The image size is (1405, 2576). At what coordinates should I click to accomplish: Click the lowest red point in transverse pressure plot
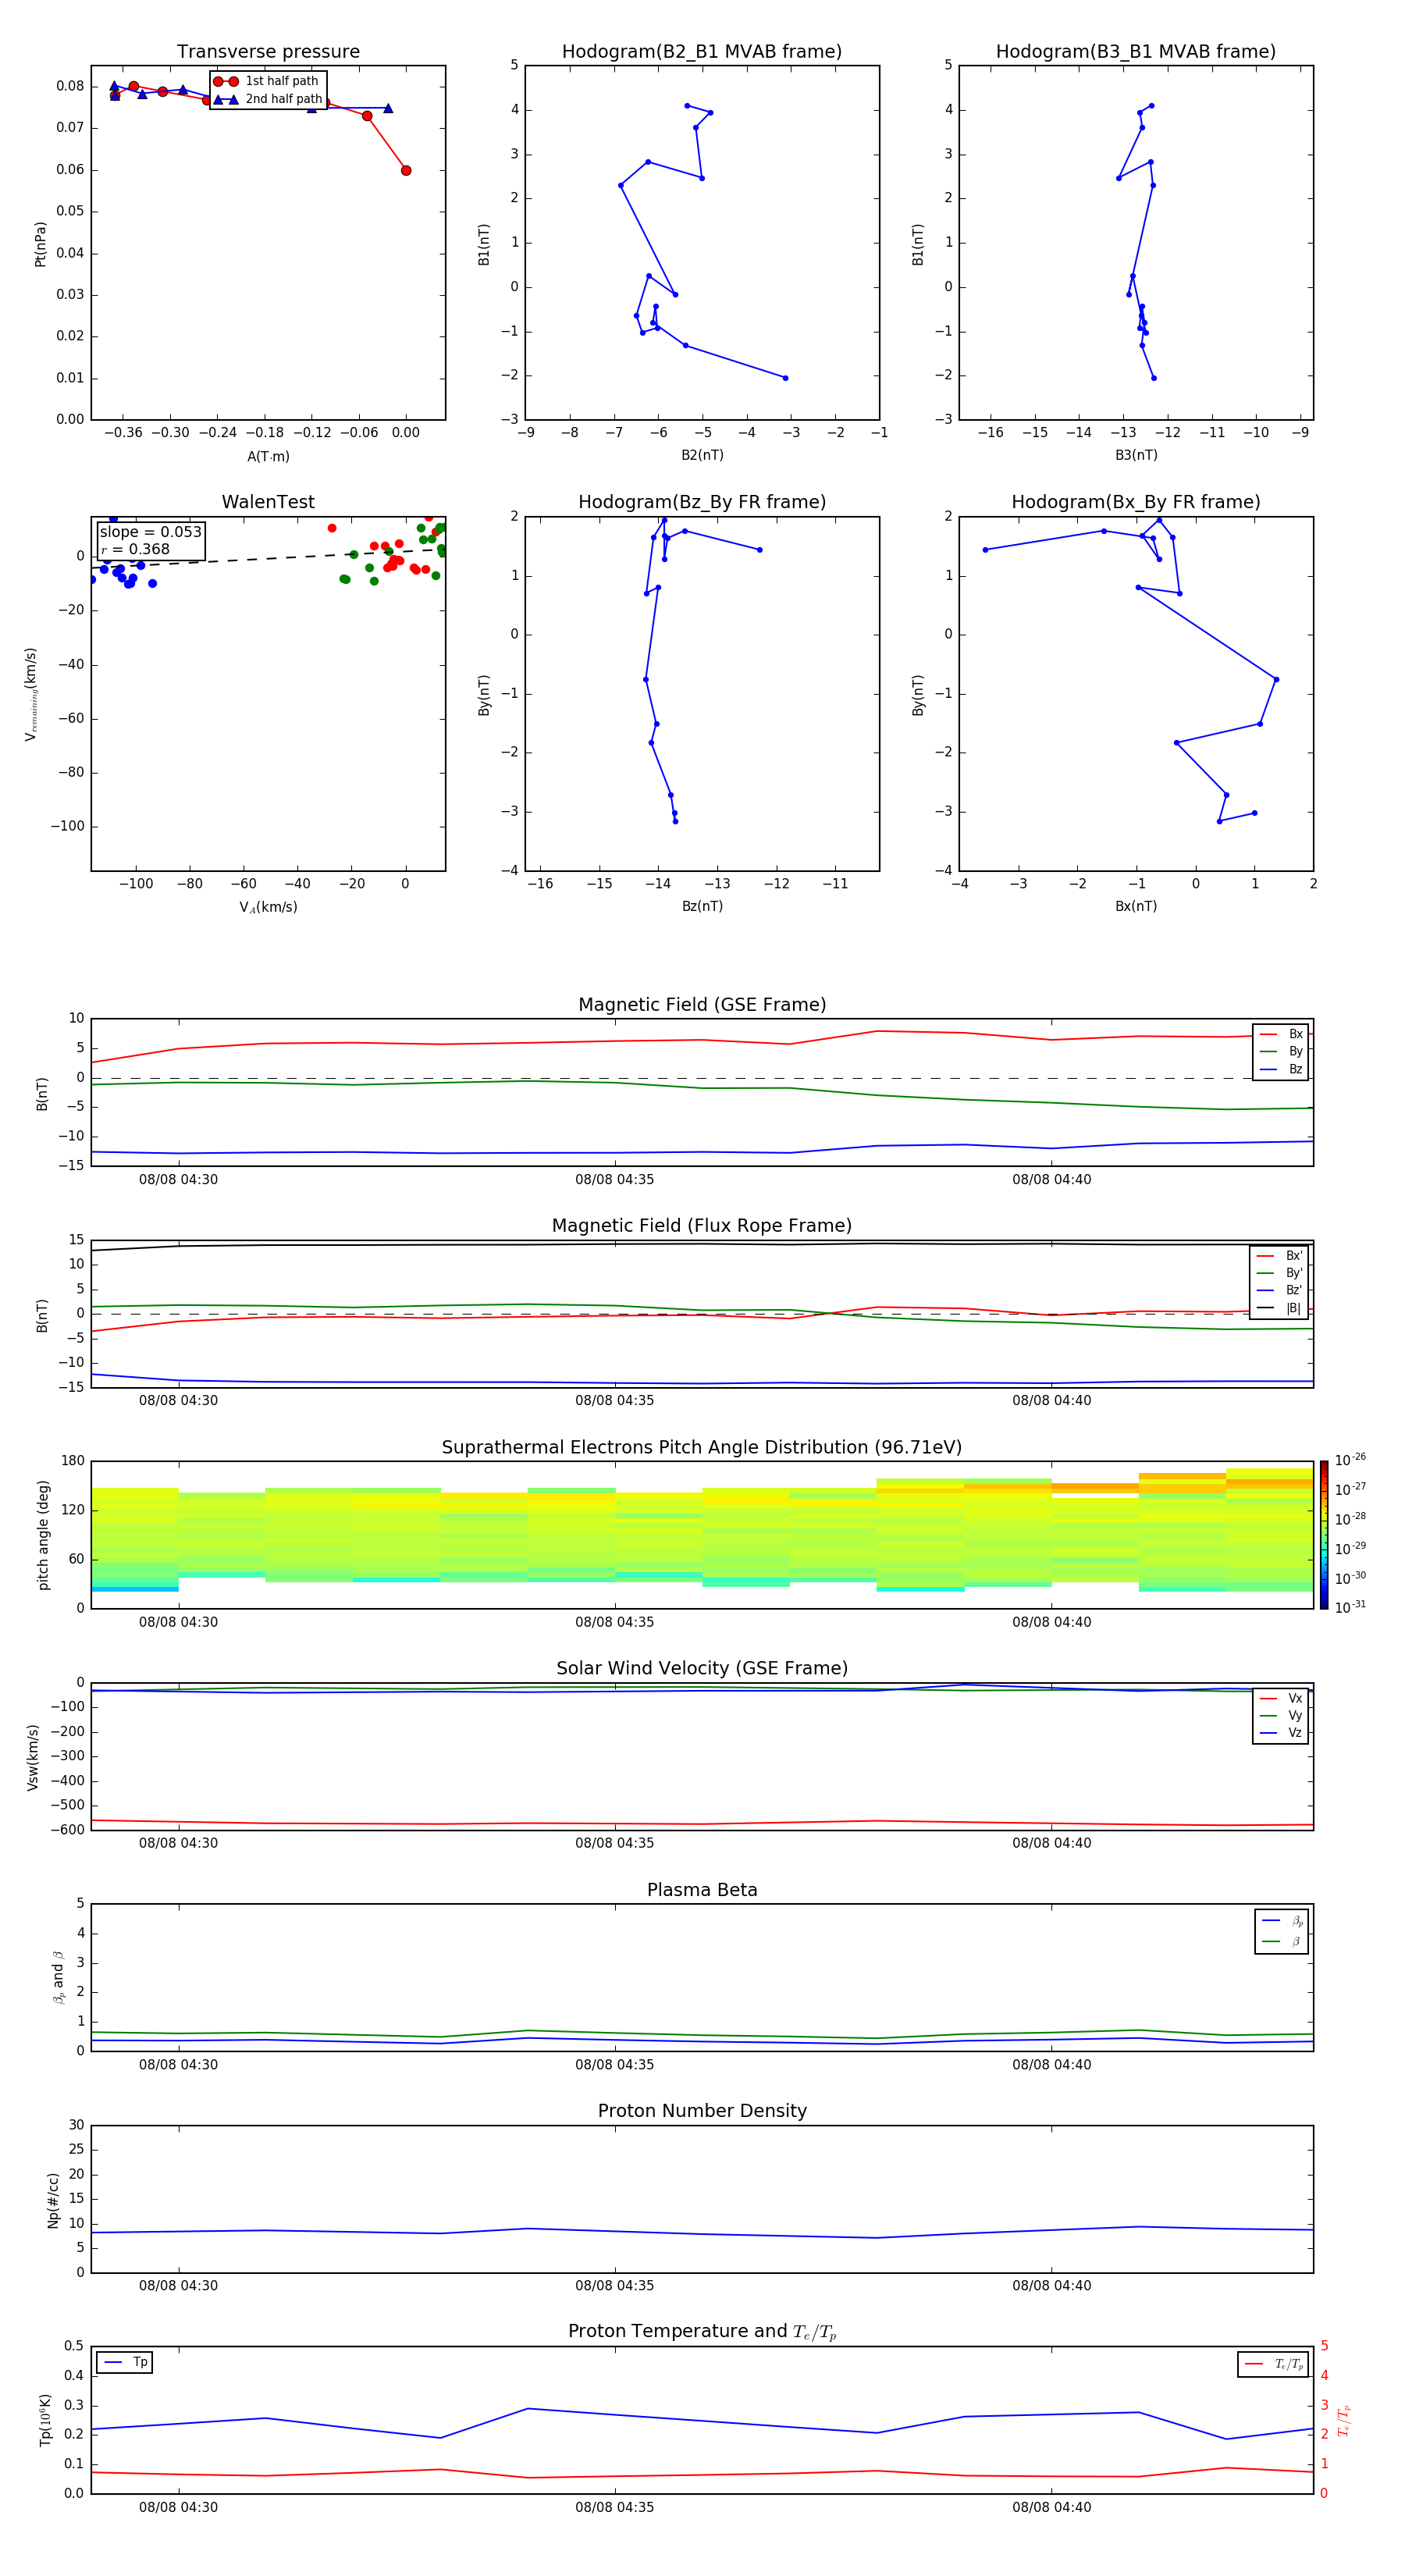405,171
